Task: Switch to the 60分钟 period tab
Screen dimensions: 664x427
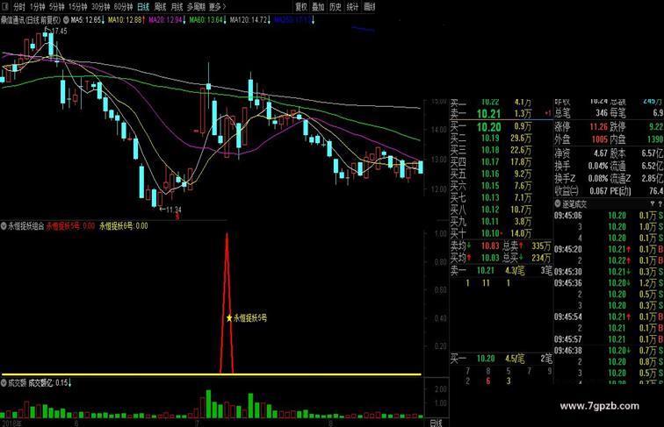Action: (124, 7)
